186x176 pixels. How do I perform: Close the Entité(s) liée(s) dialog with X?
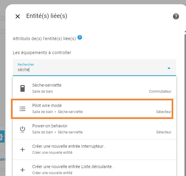(x=18, y=16)
